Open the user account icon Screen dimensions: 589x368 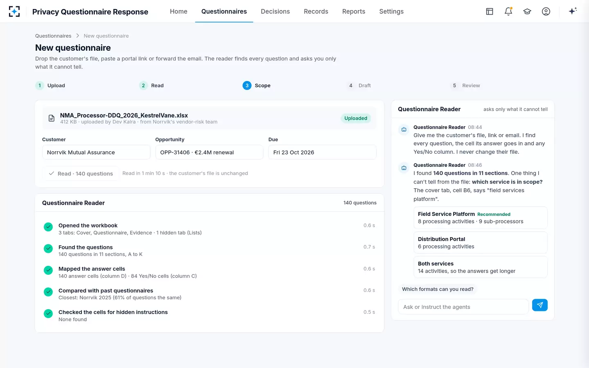click(x=546, y=11)
